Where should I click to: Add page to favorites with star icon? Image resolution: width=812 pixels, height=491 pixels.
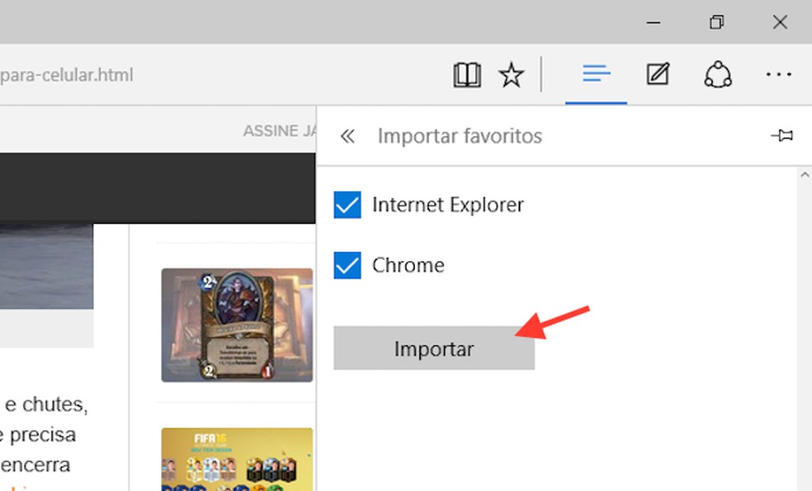point(512,74)
